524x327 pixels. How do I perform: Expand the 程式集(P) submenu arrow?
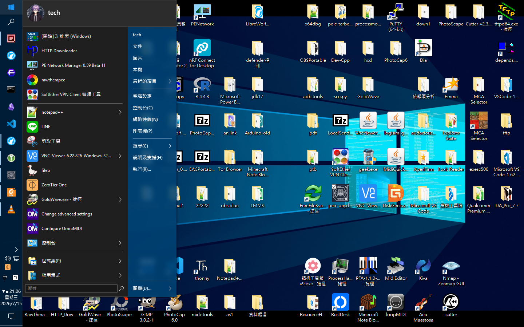click(120, 261)
